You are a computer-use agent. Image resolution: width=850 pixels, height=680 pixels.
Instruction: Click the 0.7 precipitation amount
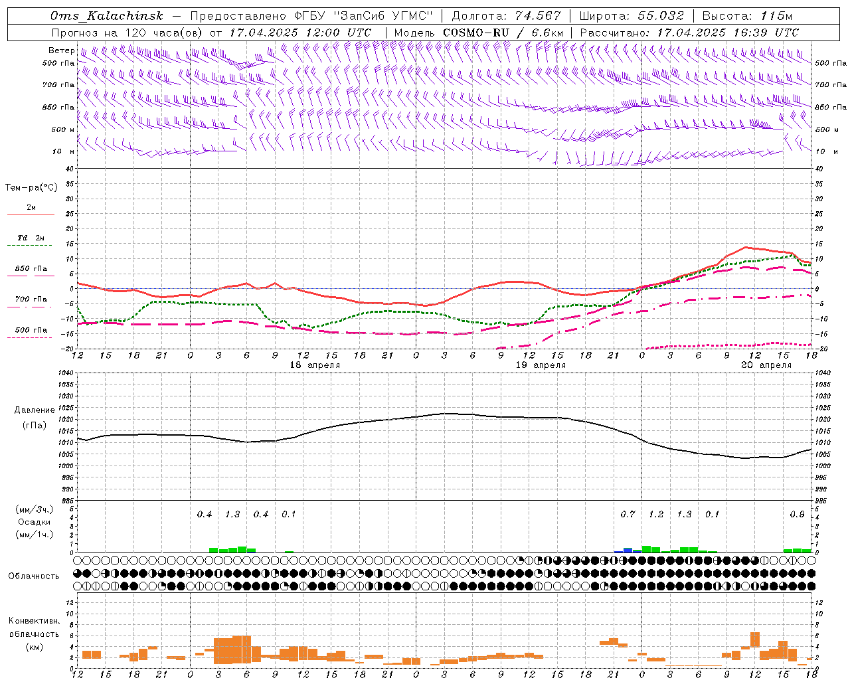click(628, 514)
